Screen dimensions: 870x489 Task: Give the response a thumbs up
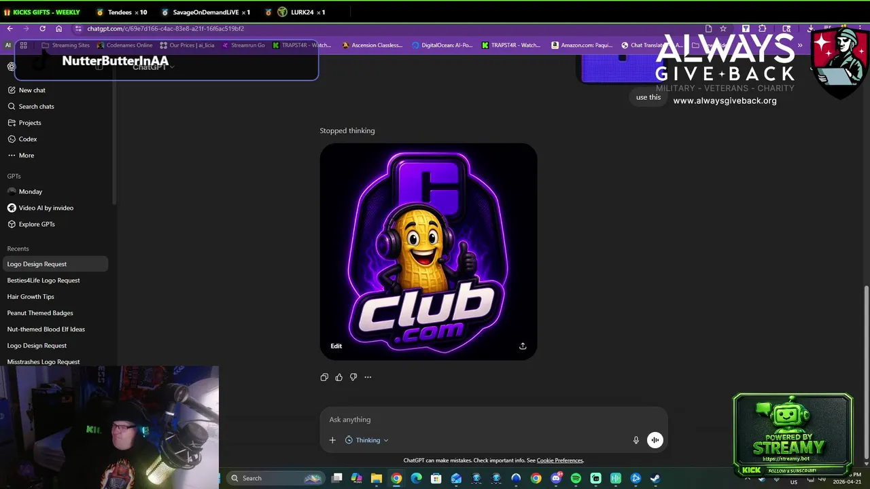pyautogui.click(x=338, y=377)
